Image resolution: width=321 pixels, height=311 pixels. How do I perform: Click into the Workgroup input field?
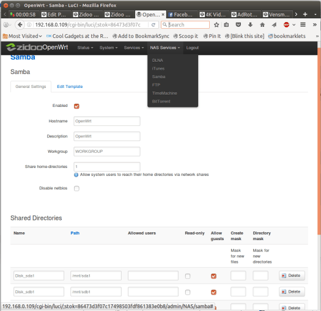point(107,152)
